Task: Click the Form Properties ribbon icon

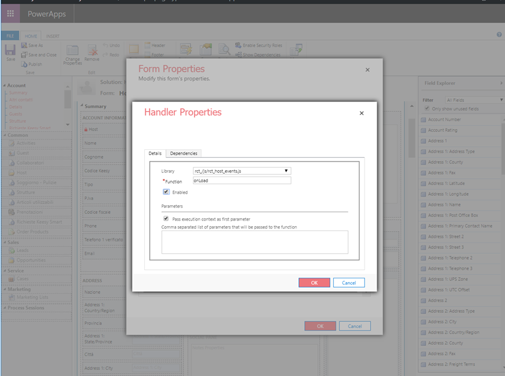Action: 206,49
